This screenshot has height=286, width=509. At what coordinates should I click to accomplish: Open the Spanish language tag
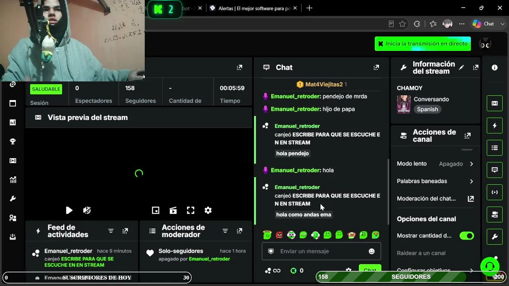[x=427, y=109]
